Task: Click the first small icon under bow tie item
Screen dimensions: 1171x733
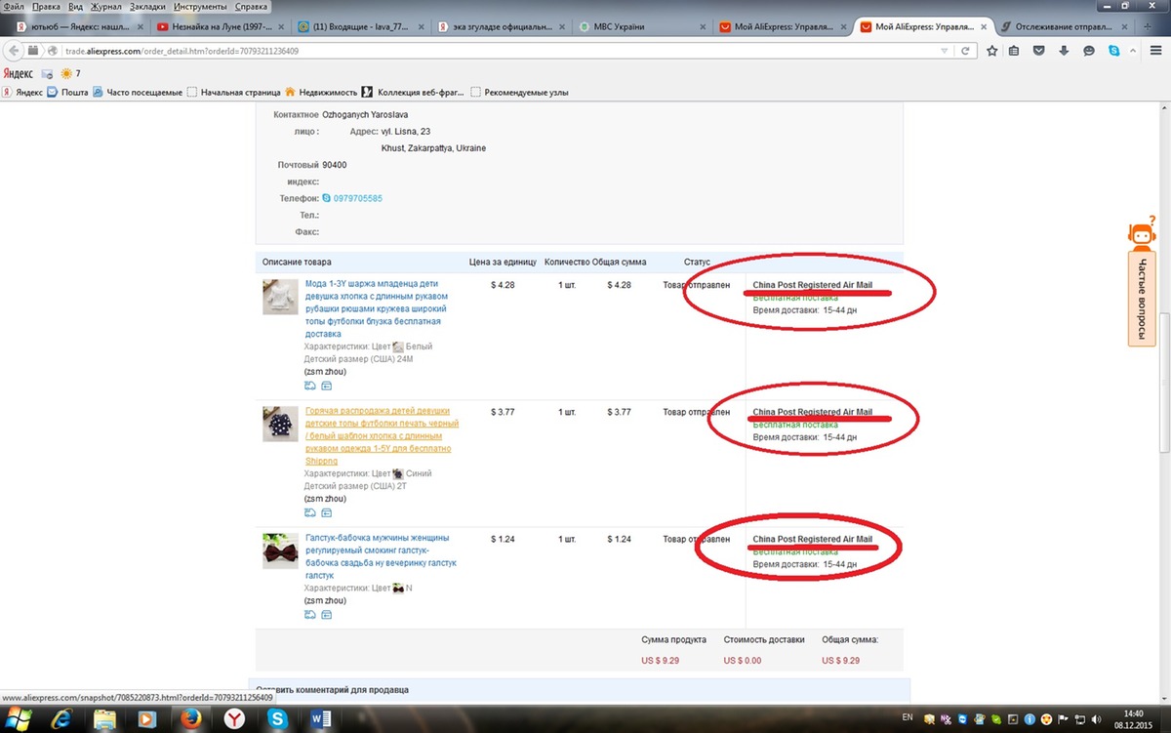Action: point(310,615)
